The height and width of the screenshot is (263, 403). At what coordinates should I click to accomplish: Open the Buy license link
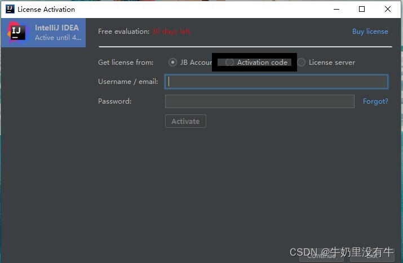click(x=370, y=32)
